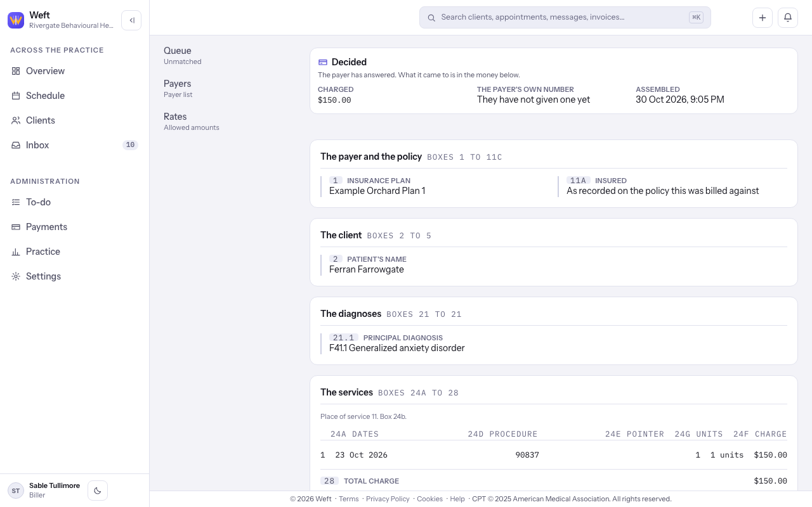The width and height of the screenshot is (812, 507).
Task: Open Overview via its grid icon
Action: [16, 71]
